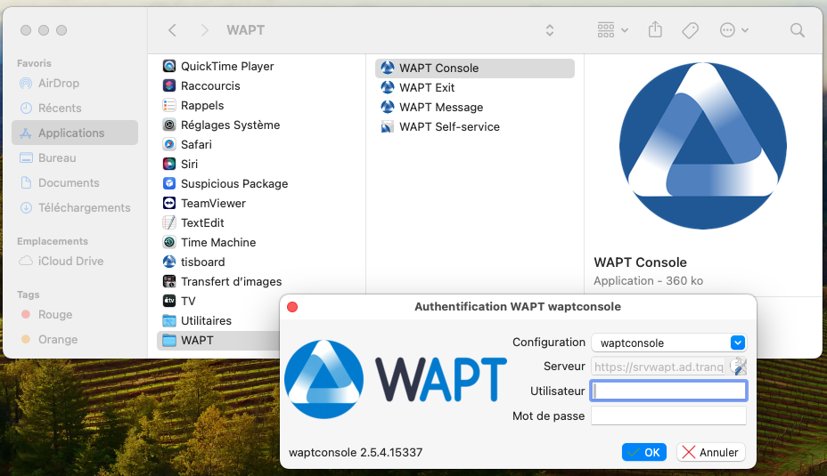The width and height of the screenshot is (827, 476).
Task: Select the TeamViewer app icon
Action: pyautogui.click(x=169, y=203)
